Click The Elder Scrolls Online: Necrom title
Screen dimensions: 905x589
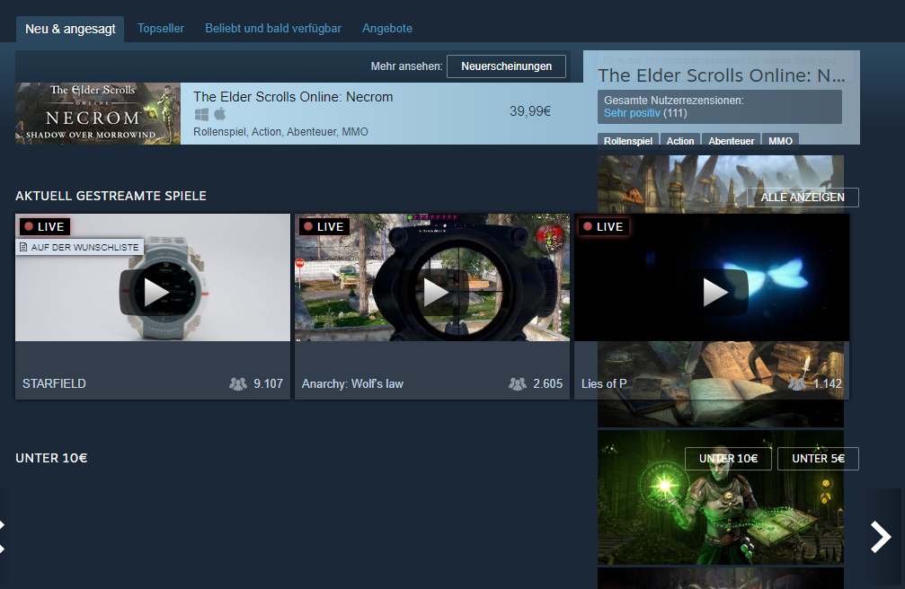293,97
